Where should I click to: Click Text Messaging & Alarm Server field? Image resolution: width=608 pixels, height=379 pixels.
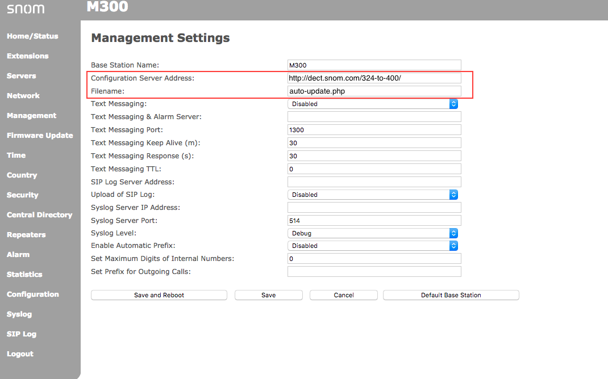374,116
